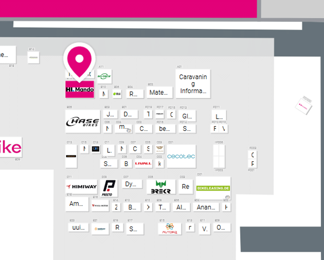Open the green Re-cycle logo booth
This screenshot has width=324, height=260.
[104, 76]
